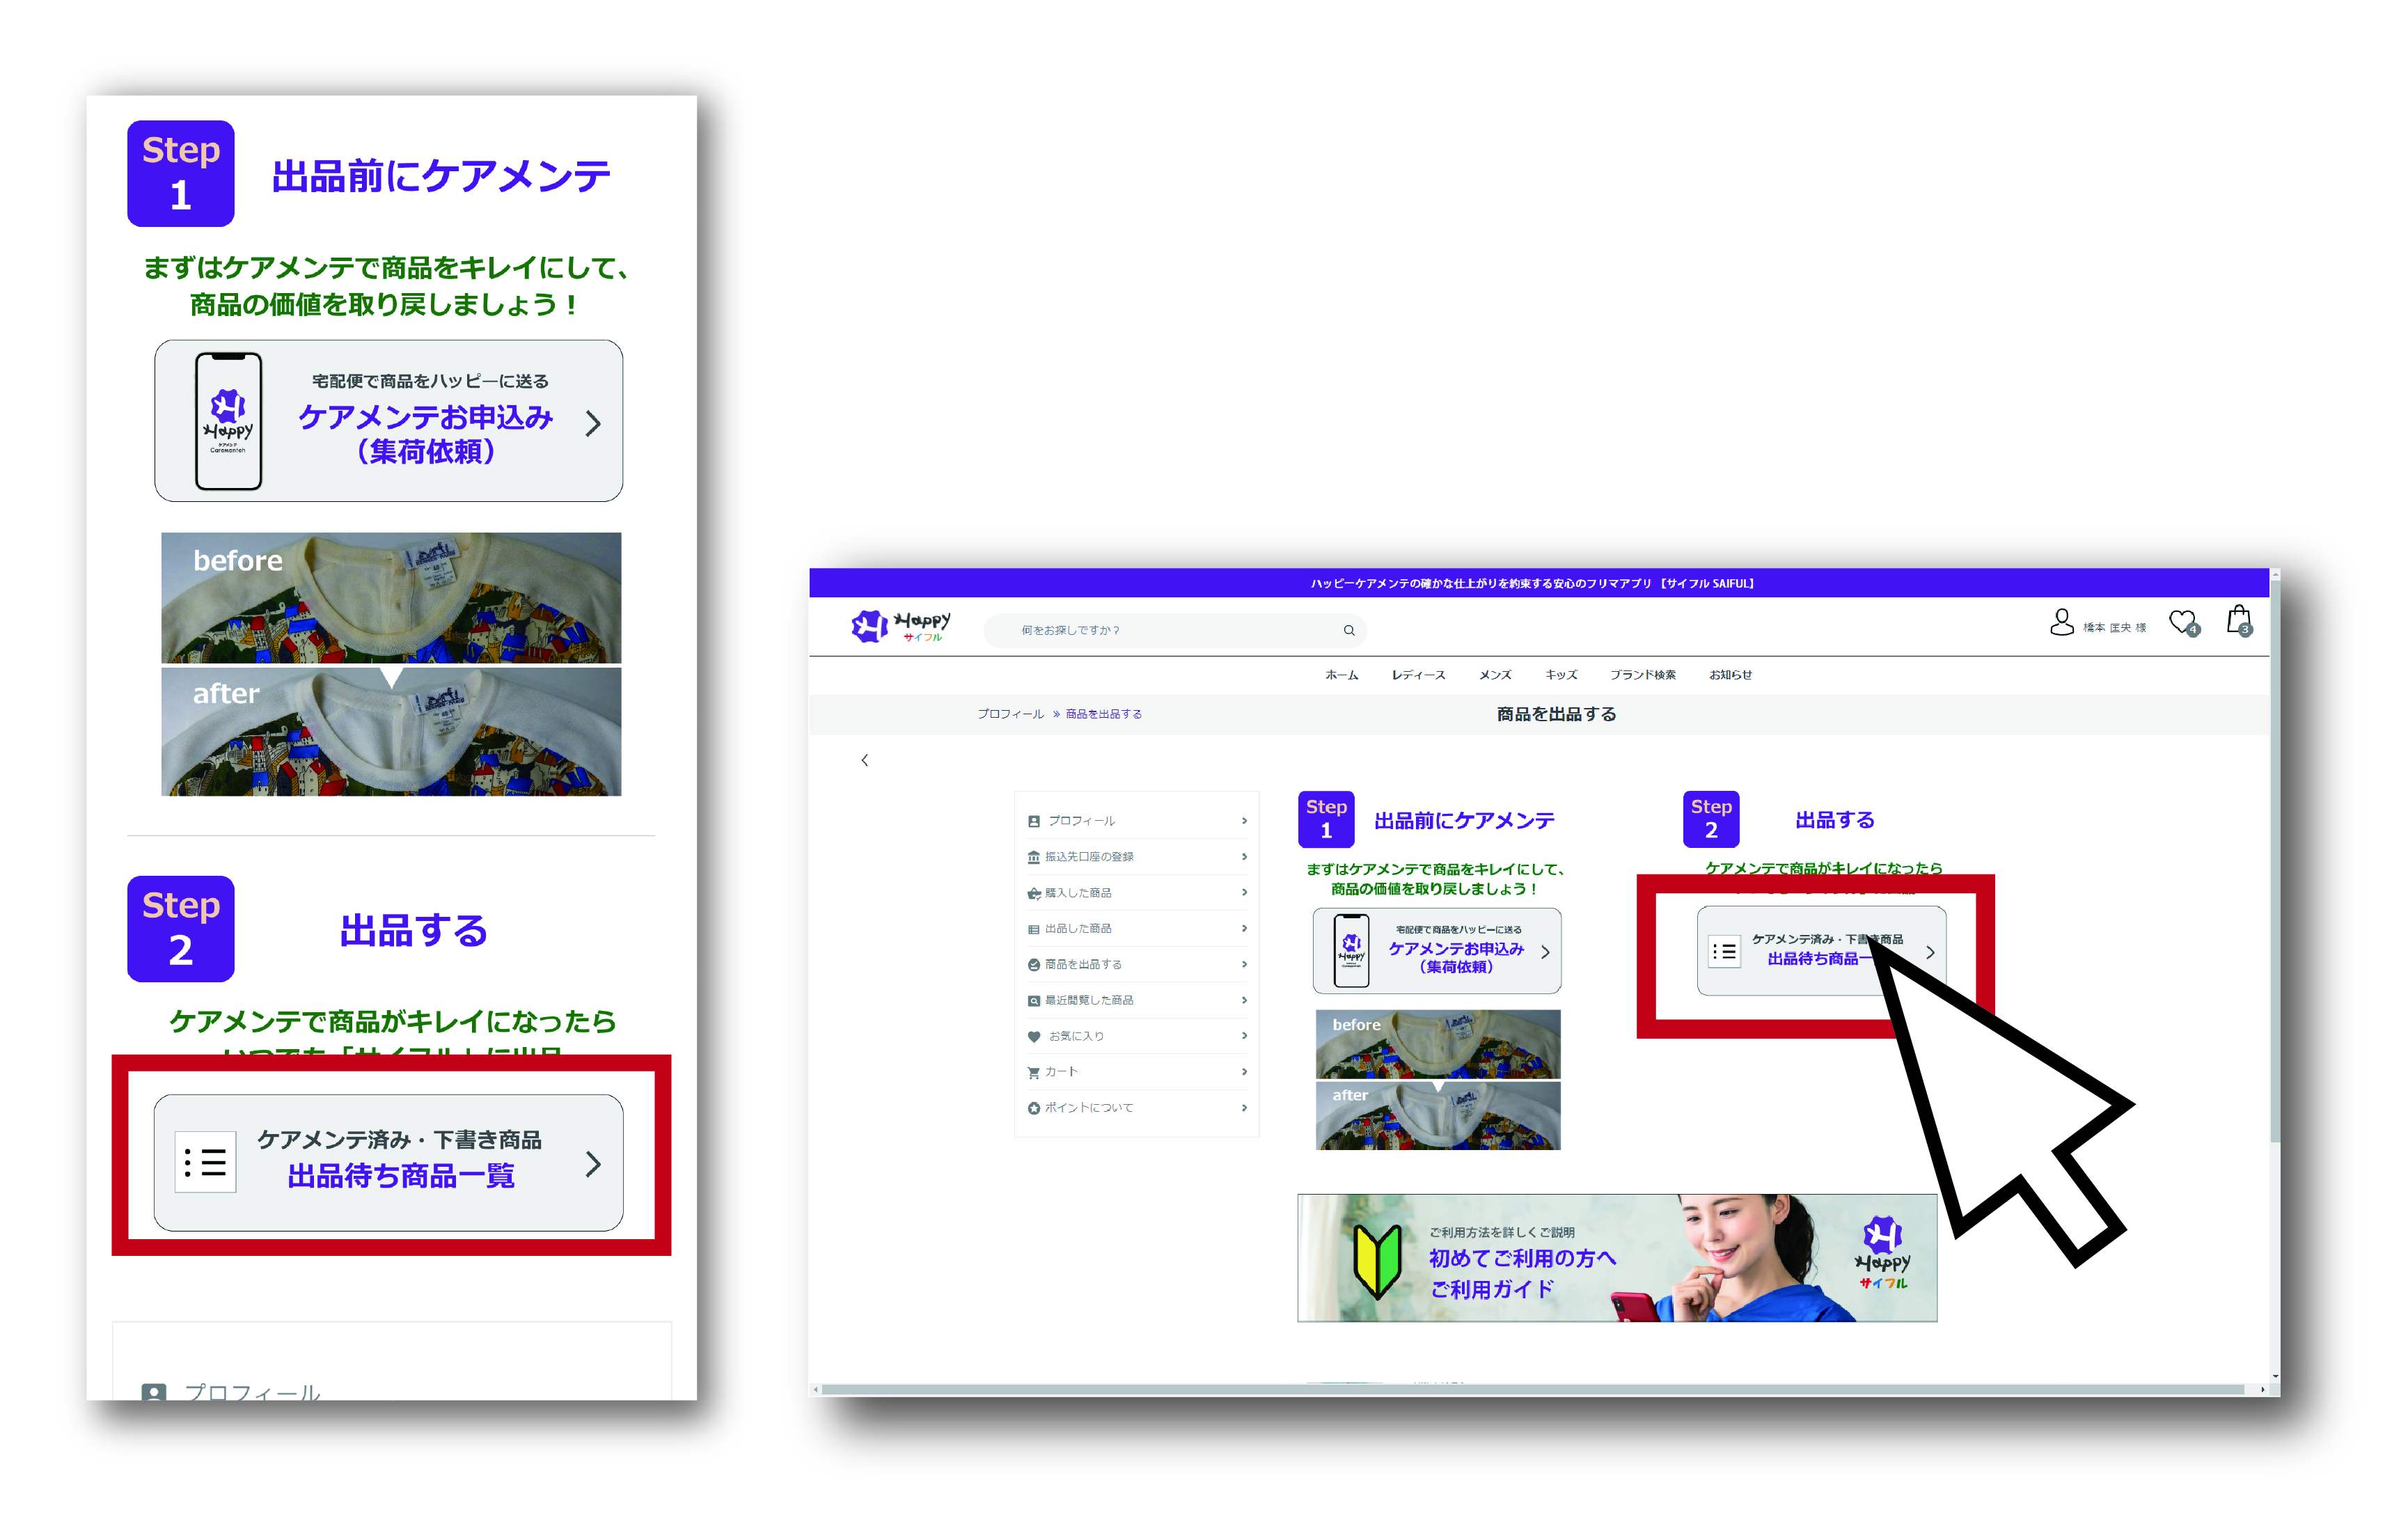Click the cart icon beside カート in sidebar

pos(1034,1072)
